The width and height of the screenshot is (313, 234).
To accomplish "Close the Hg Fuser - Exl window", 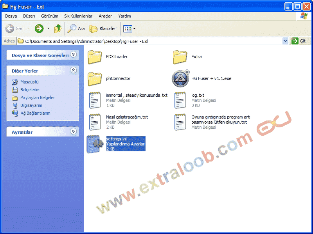I will tap(306, 7).
